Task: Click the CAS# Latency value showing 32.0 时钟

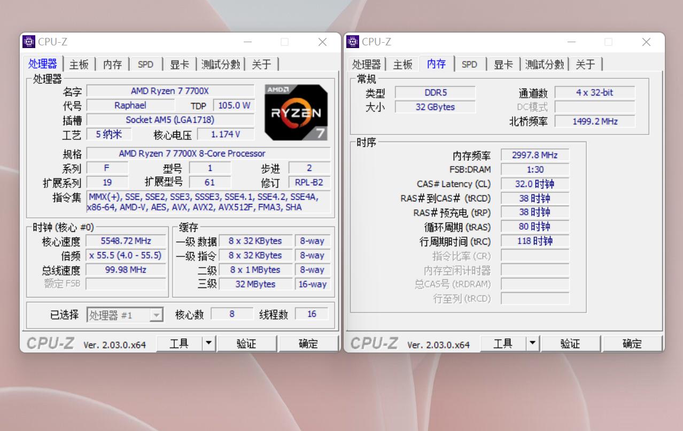Action: tap(534, 184)
